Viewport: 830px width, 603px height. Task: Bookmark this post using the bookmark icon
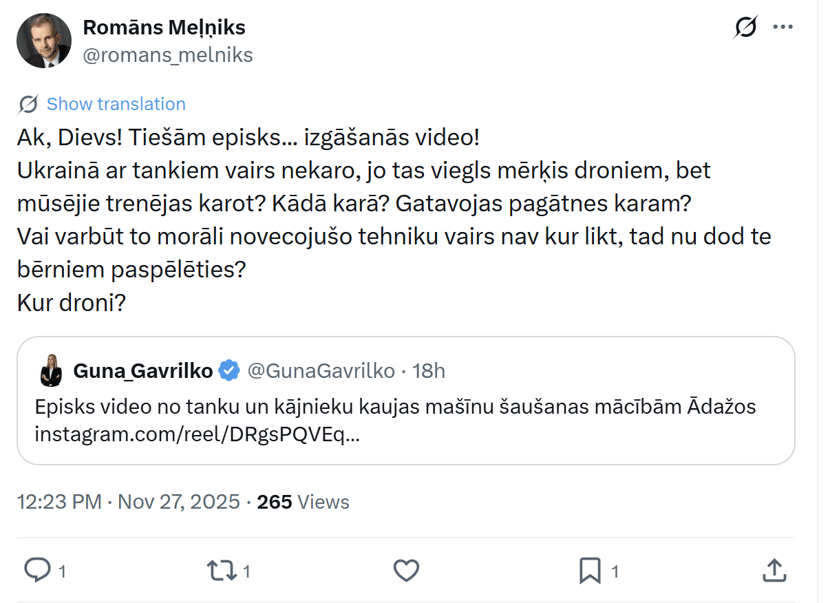click(590, 570)
